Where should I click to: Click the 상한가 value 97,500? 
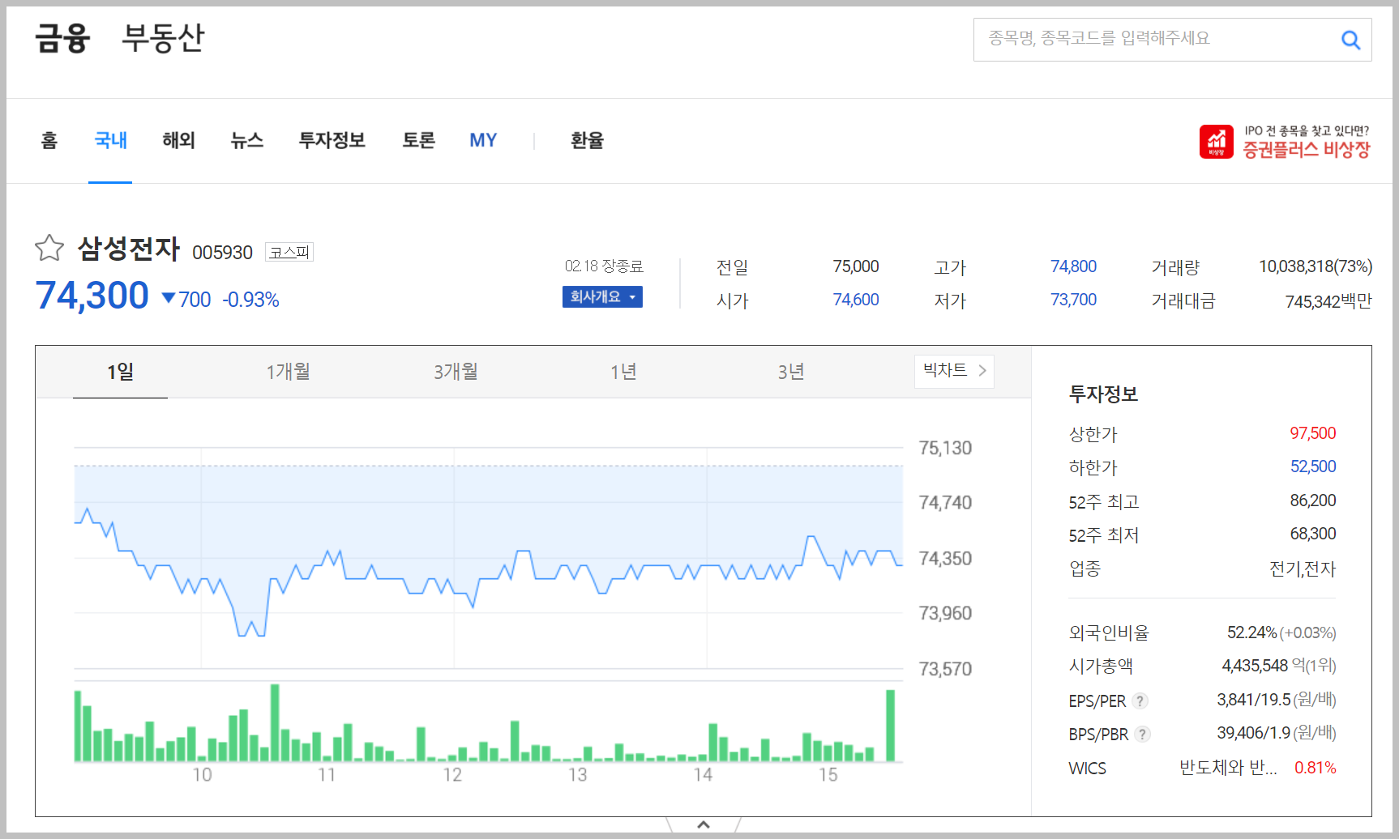1313,433
